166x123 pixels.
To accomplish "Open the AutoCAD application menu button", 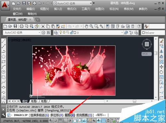I will (5, 6).
